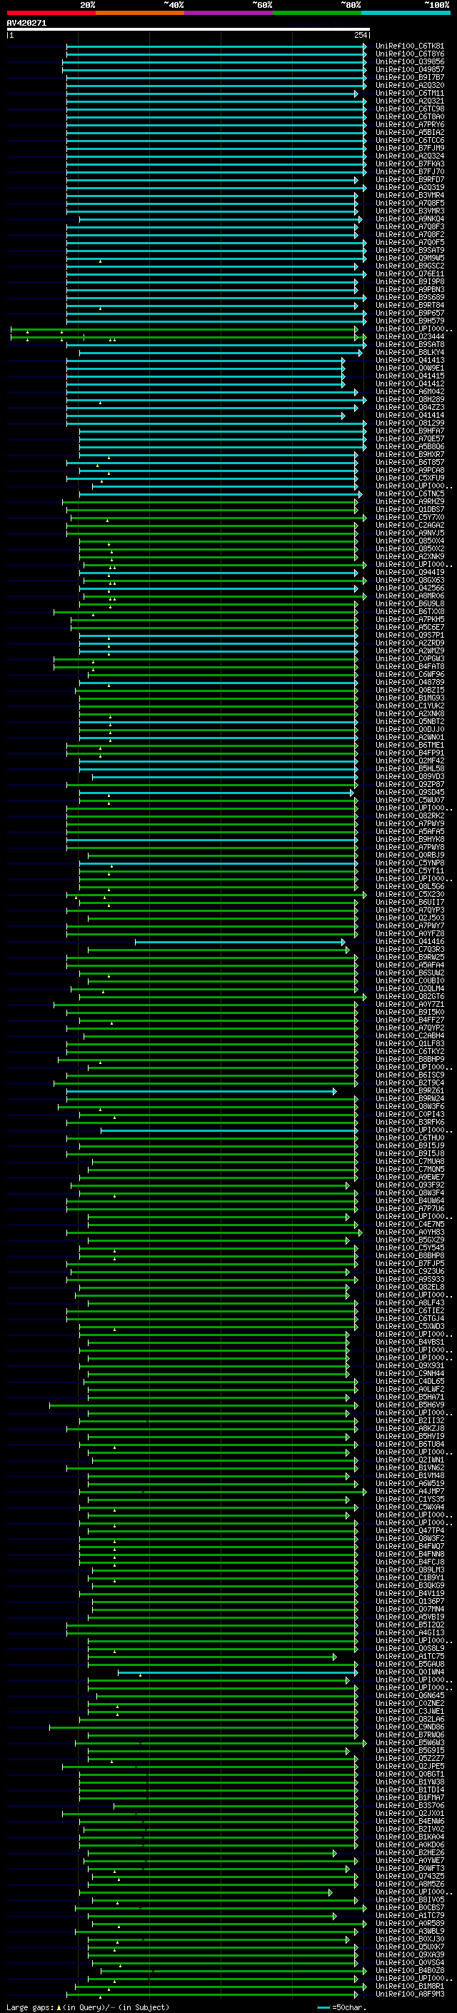
Task: Select the UniRef100_B9RZ61 label
Action: pos(409,1091)
